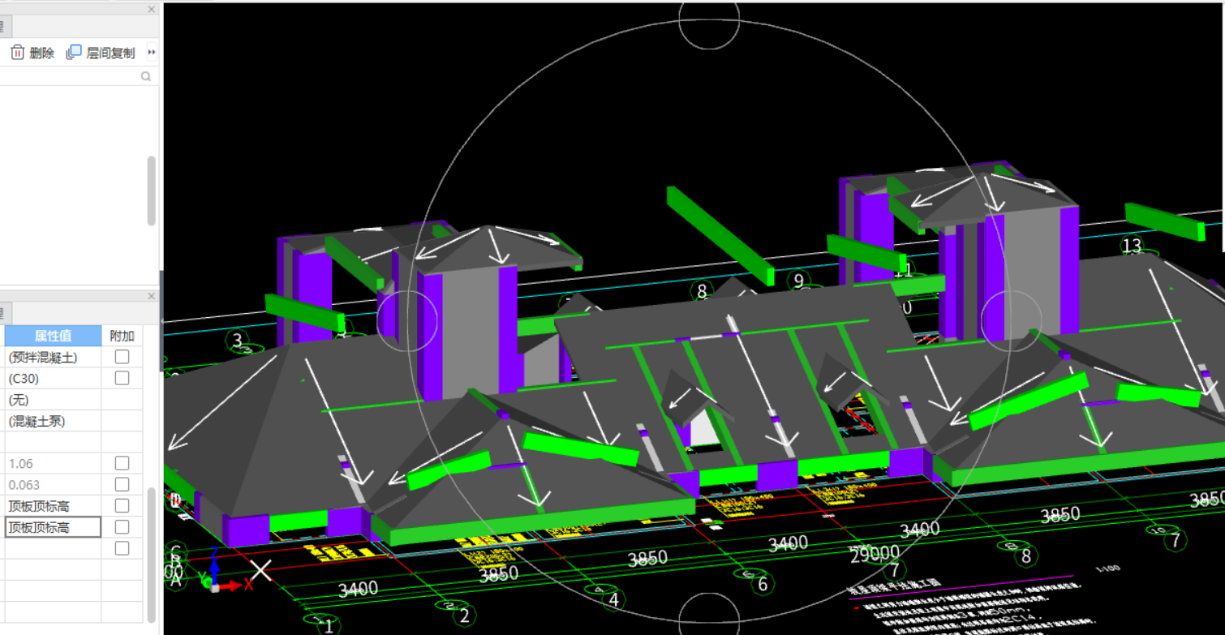The height and width of the screenshot is (635, 1225).
Task: Check the box beside the outlined 顶板顶标高 cell
Action: tap(122, 527)
